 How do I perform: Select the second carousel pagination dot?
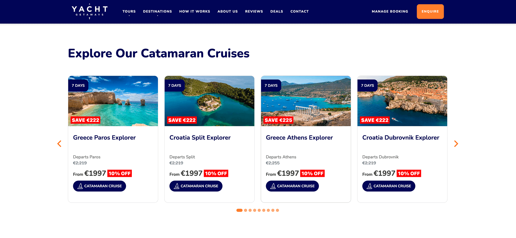(246, 210)
